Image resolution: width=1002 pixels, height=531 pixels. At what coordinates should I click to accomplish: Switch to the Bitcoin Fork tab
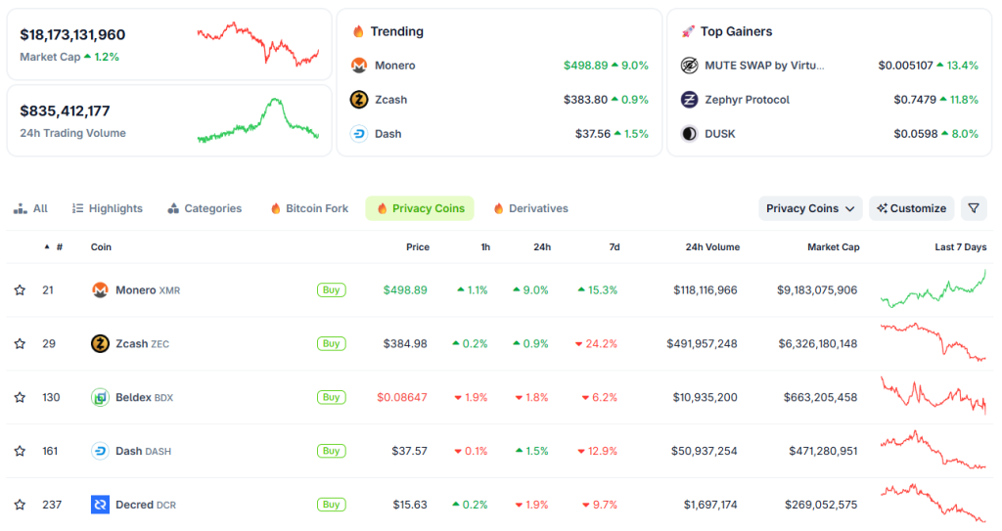(309, 208)
